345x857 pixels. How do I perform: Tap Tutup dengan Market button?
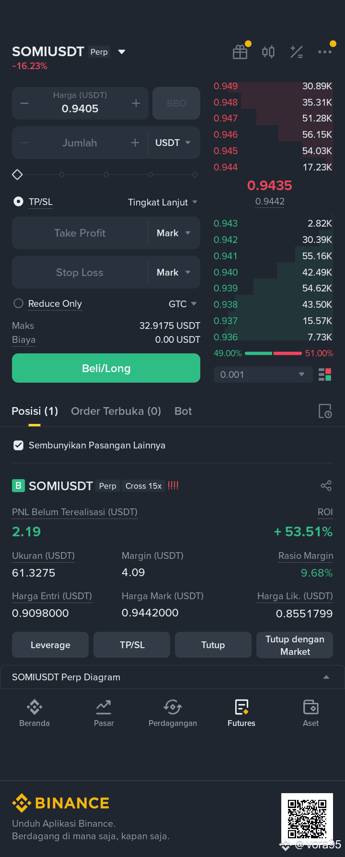tap(295, 645)
